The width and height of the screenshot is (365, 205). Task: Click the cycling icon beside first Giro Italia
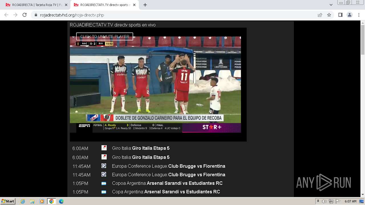[x=104, y=148]
